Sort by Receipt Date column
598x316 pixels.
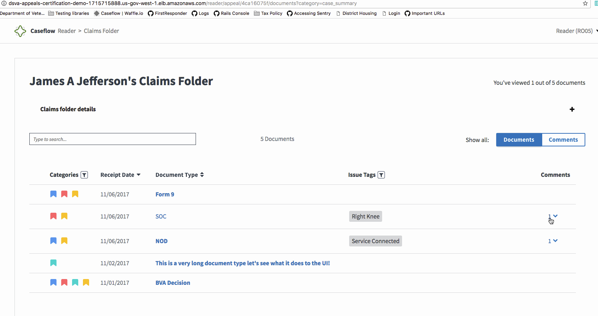tap(120, 175)
